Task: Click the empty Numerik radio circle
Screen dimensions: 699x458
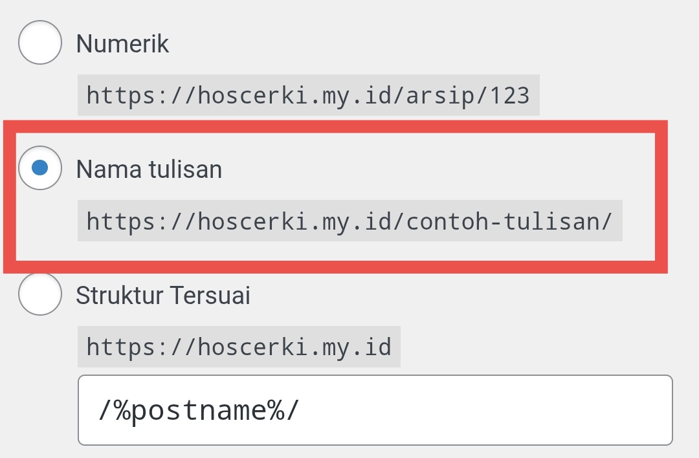Action: click(x=39, y=43)
